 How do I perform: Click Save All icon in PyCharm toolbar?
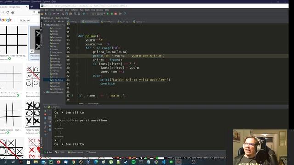45,14
